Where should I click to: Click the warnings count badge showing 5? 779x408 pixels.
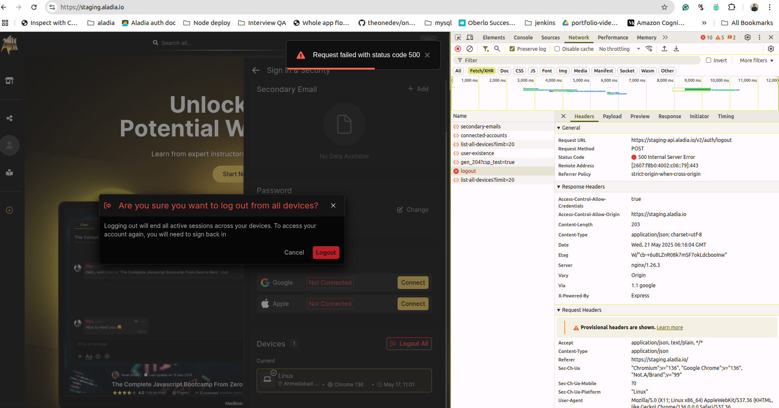click(x=720, y=37)
